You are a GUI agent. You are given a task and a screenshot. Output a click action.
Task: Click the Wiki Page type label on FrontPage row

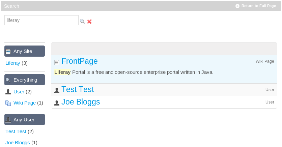pos(265,61)
